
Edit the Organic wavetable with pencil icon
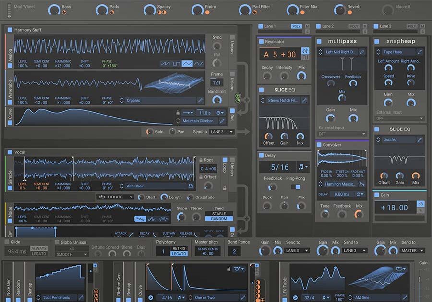tap(200, 100)
